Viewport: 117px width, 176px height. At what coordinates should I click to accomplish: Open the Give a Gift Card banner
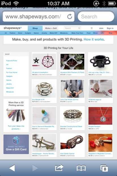click(16, 144)
